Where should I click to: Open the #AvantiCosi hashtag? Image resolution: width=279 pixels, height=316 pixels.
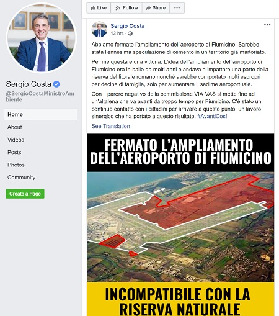pyautogui.click(x=212, y=116)
